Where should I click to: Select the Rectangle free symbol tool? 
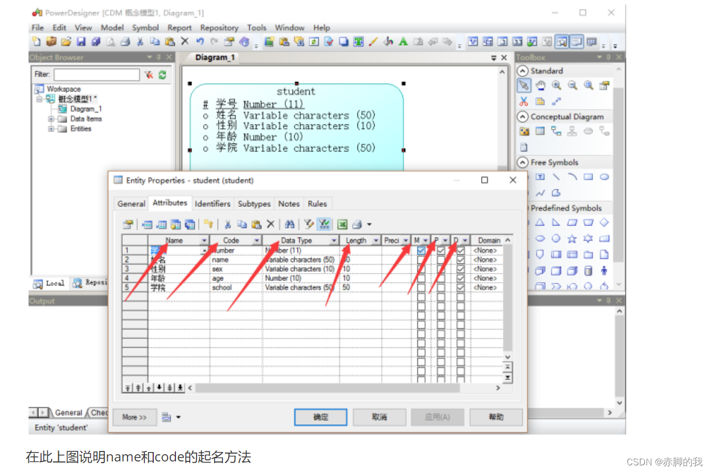tap(588, 177)
